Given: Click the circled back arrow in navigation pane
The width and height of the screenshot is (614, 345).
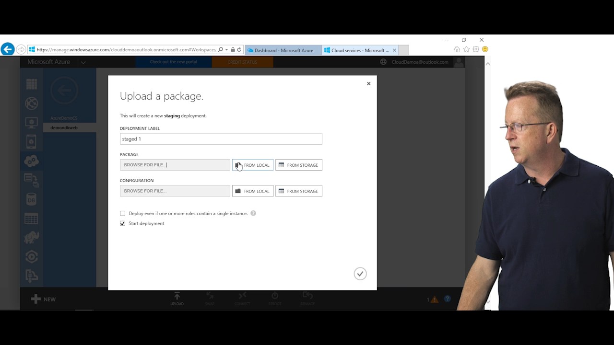Looking at the screenshot, I should [x=64, y=90].
